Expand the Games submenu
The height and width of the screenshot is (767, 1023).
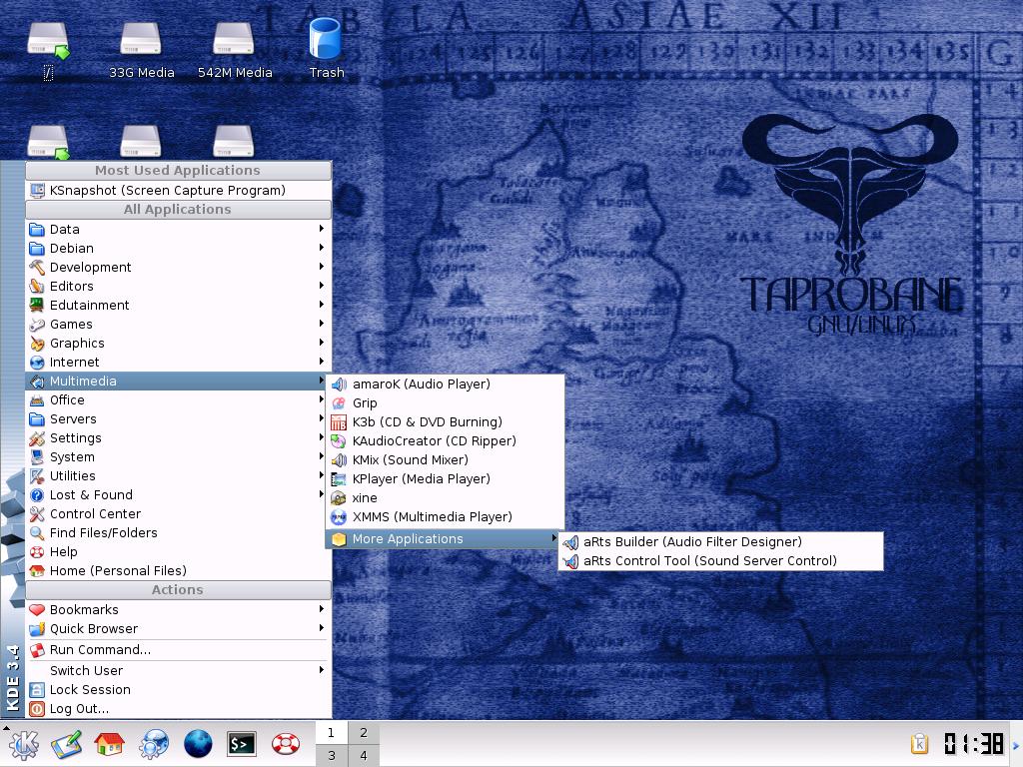pyautogui.click(x=178, y=325)
